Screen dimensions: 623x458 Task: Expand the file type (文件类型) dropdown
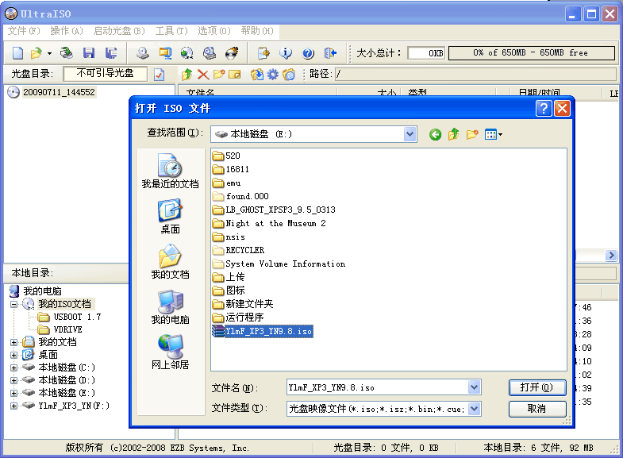[x=474, y=409]
